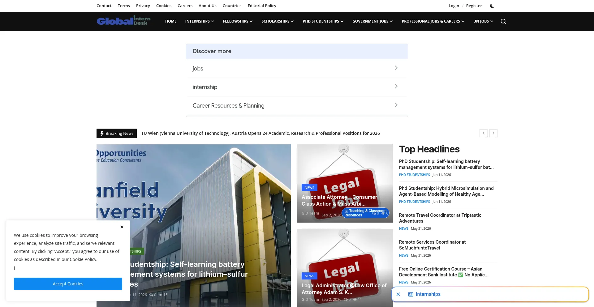This screenshot has height=307, width=594.
Task: Open the Editorial Policy link
Action: click(262, 6)
